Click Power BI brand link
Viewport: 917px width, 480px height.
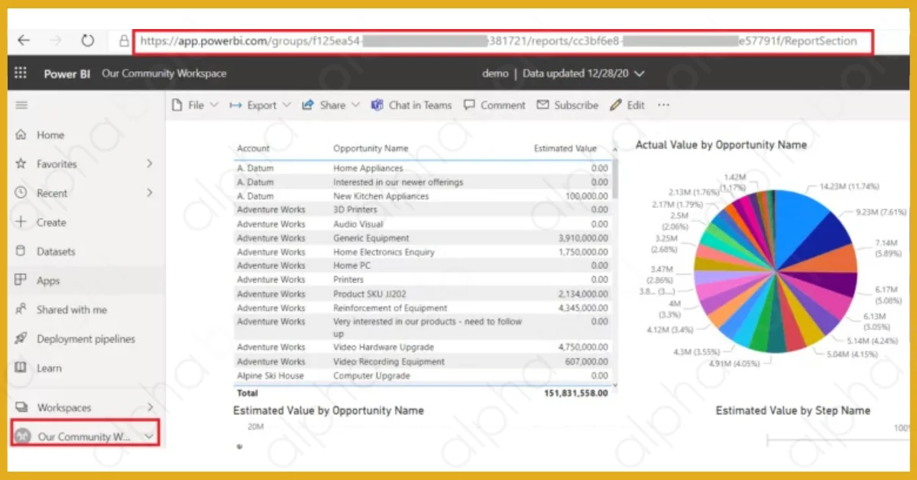point(66,74)
